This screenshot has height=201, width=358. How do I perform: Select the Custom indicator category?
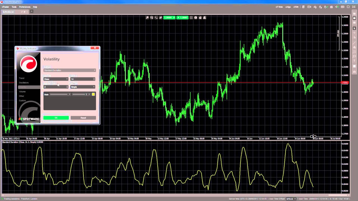tap(22, 100)
